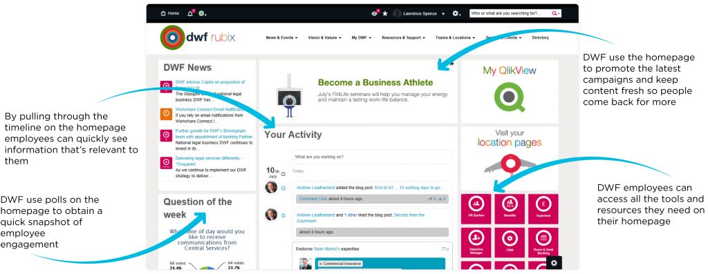Screen dimensions: 708x274
Task: Click icon beside Further growth Birmingham news
Action: click(x=166, y=135)
